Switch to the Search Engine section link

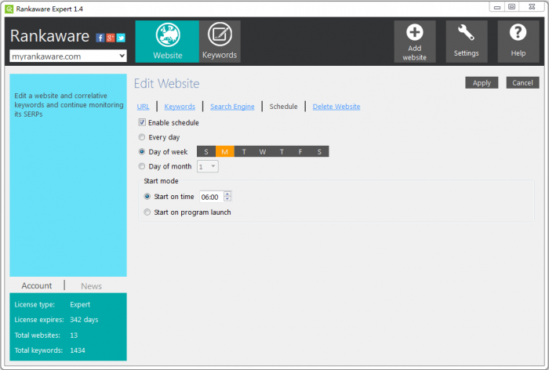pos(232,107)
